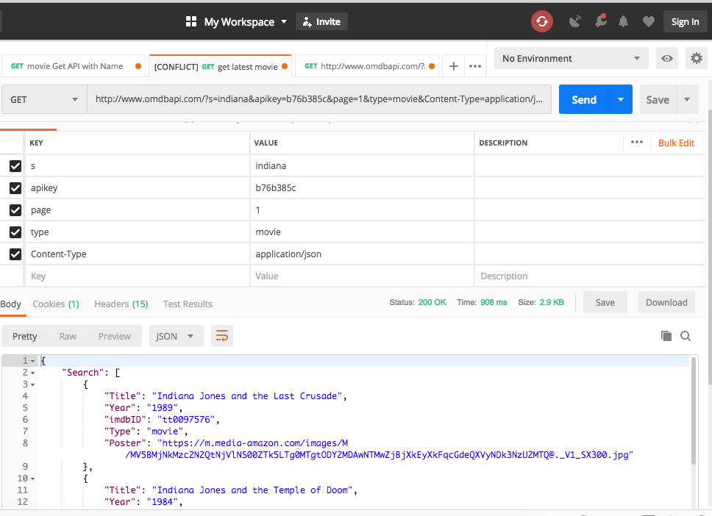Open the No Environment selector
This screenshot has width=712, height=516.
pos(571,58)
